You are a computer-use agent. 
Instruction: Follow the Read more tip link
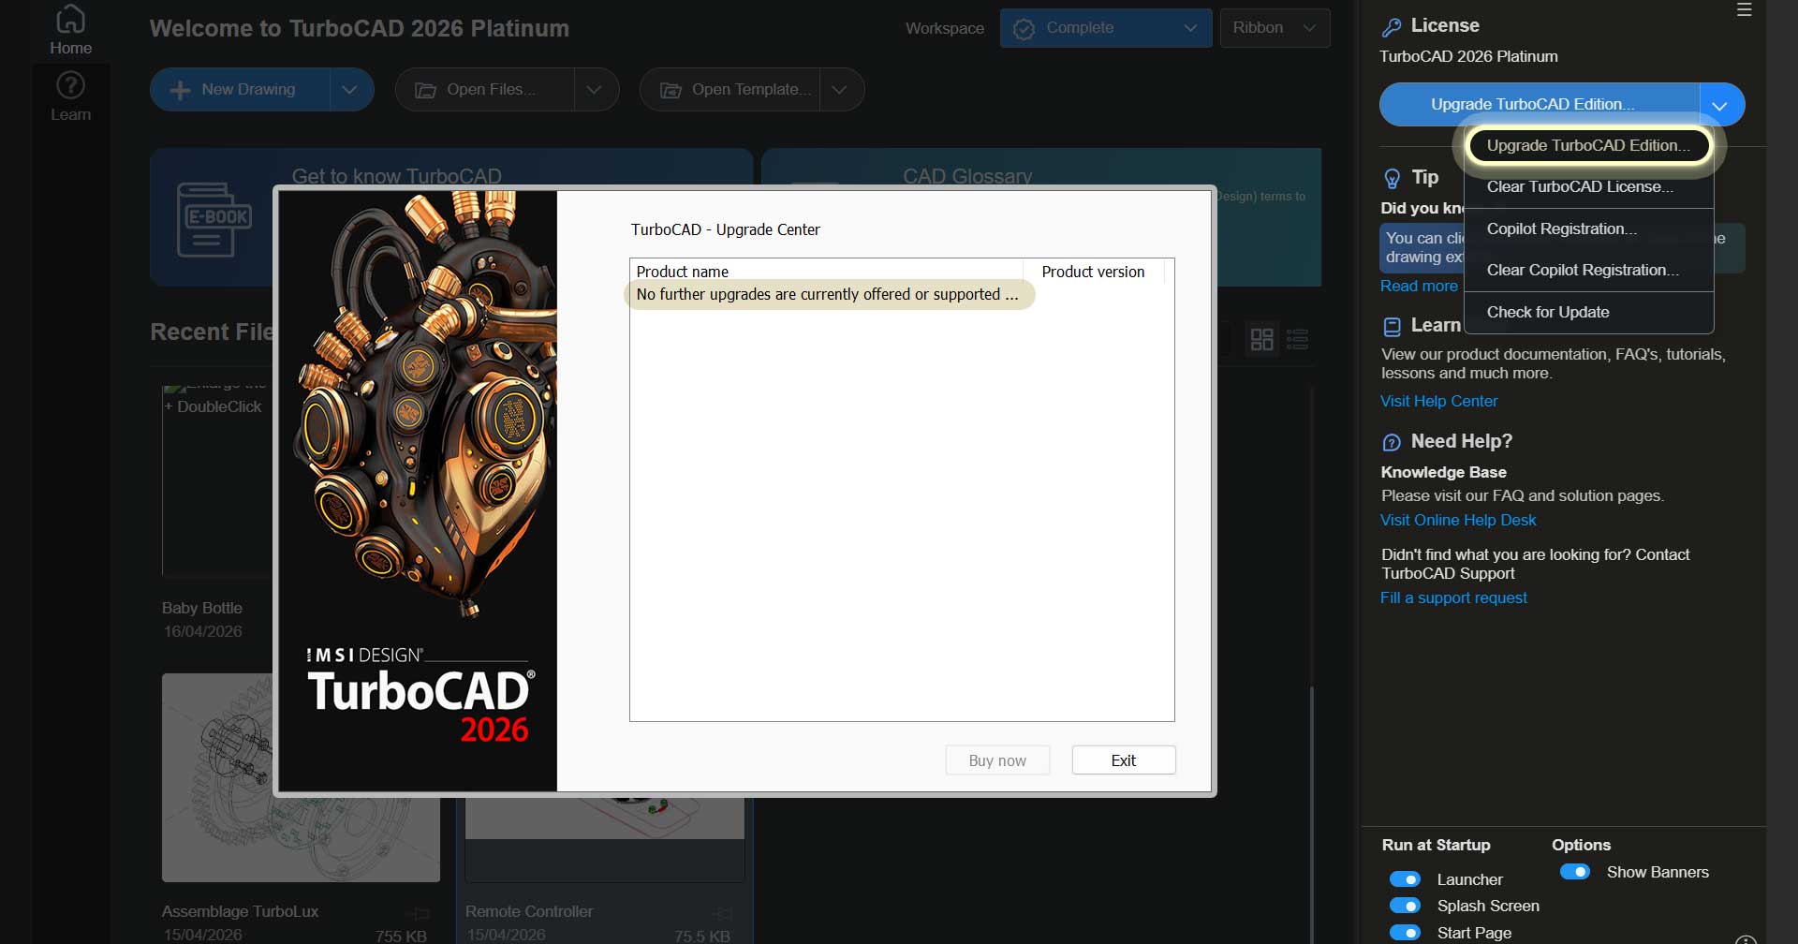[x=1419, y=287]
